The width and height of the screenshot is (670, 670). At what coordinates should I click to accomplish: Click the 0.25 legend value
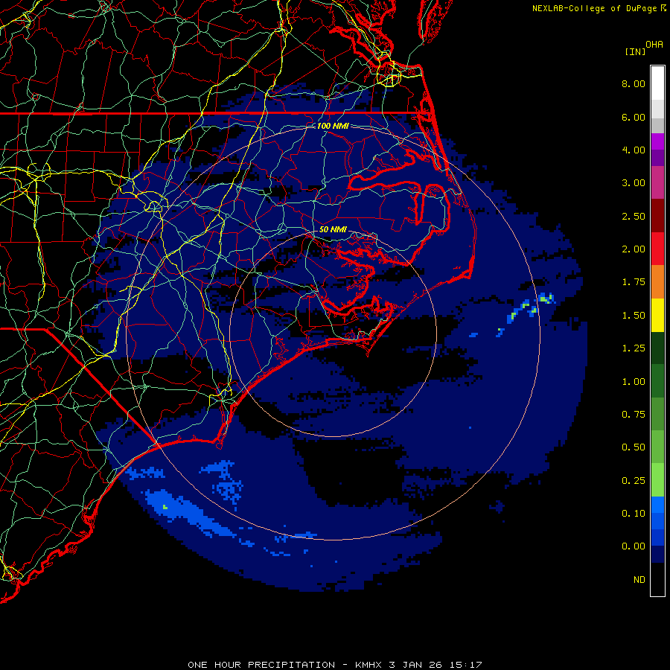pyautogui.click(x=634, y=481)
